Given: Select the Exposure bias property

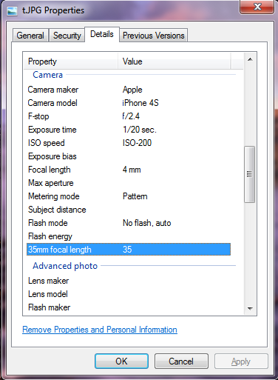Looking at the screenshot, I should pos(52,156).
